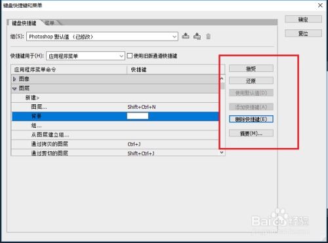Select the 通过拷贝的图层 command row
This screenshot has width=328, height=243.
[115, 144]
